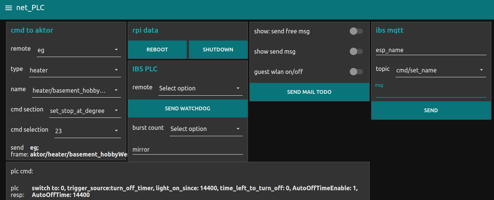
Task: Open the IBS PLC remote 'Select option' dropdown
Action: (201, 88)
